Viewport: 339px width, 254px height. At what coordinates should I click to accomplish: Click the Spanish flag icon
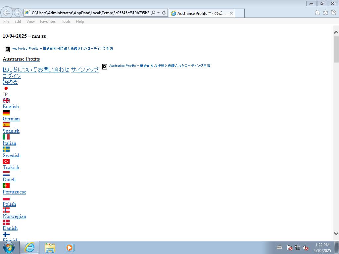[x=6, y=125]
